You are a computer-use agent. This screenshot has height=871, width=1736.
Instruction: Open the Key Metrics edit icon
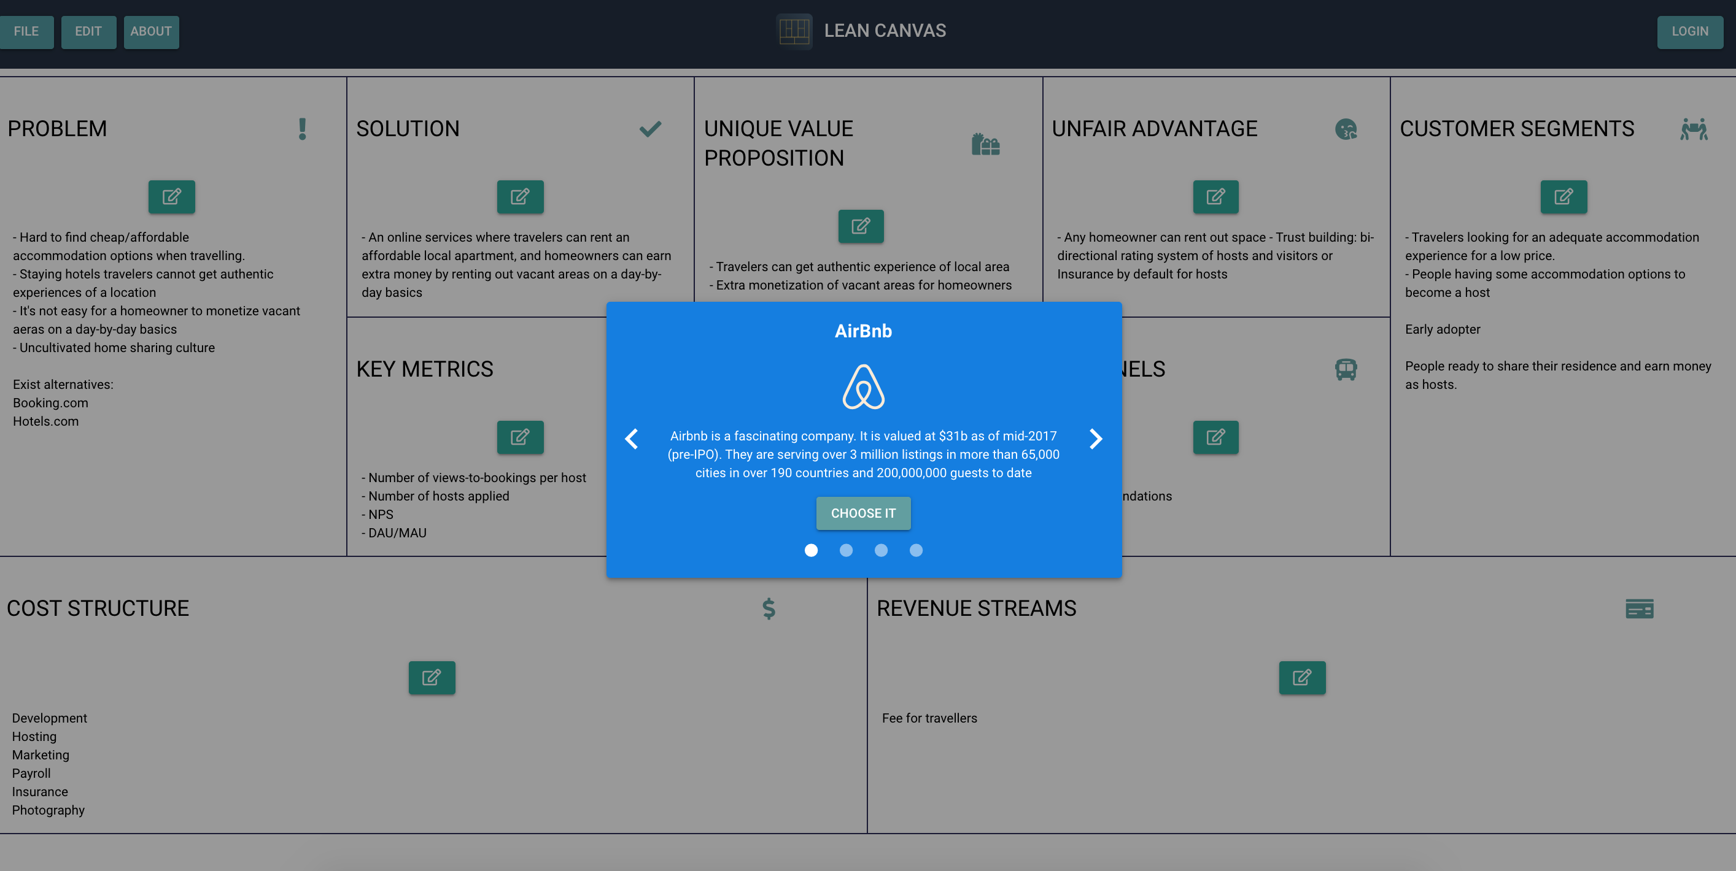coord(519,437)
